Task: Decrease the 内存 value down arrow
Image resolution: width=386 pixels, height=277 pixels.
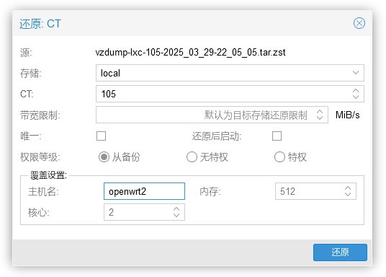Action: coord(348,194)
